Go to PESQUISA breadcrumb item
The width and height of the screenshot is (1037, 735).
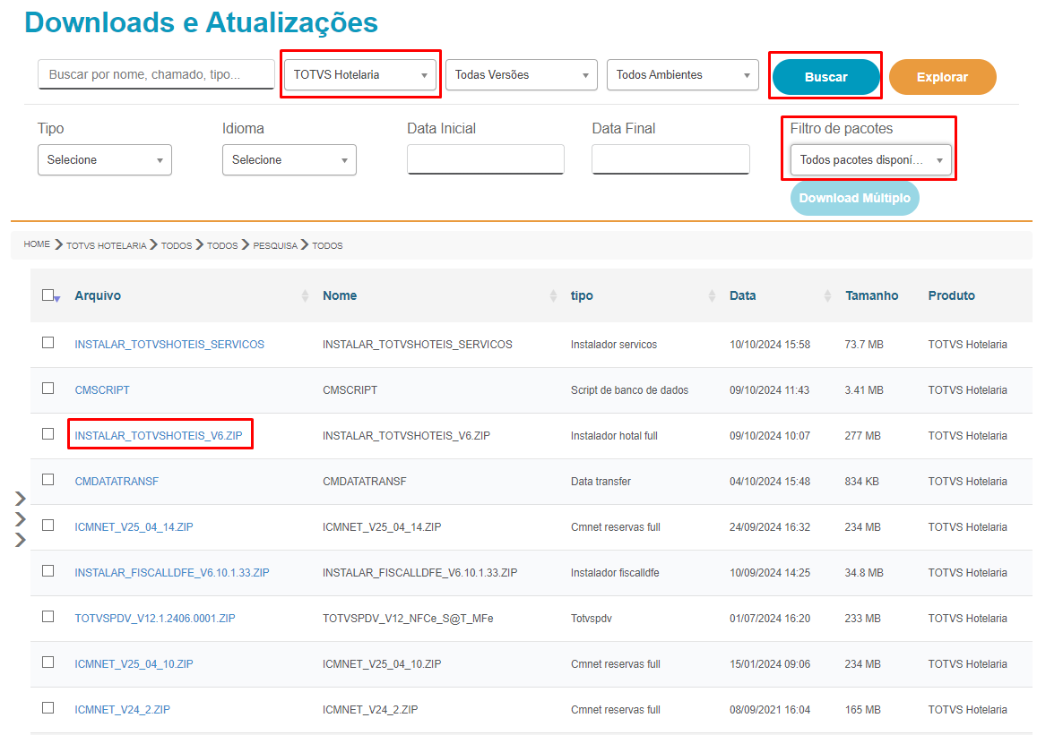[x=275, y=245]
